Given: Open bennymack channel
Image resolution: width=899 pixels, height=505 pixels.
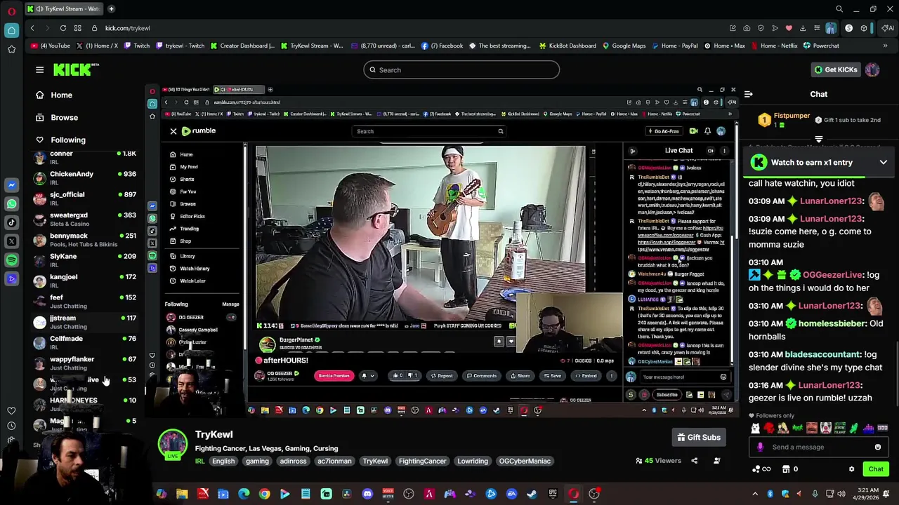Looking at the screenshot, I should (x=86, y=239).
